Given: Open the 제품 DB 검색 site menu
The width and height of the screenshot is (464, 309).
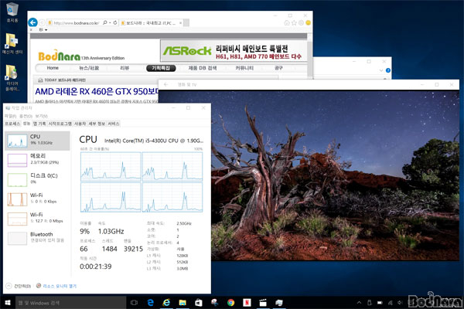Looking at the screenshot, I should coord(203,68).
